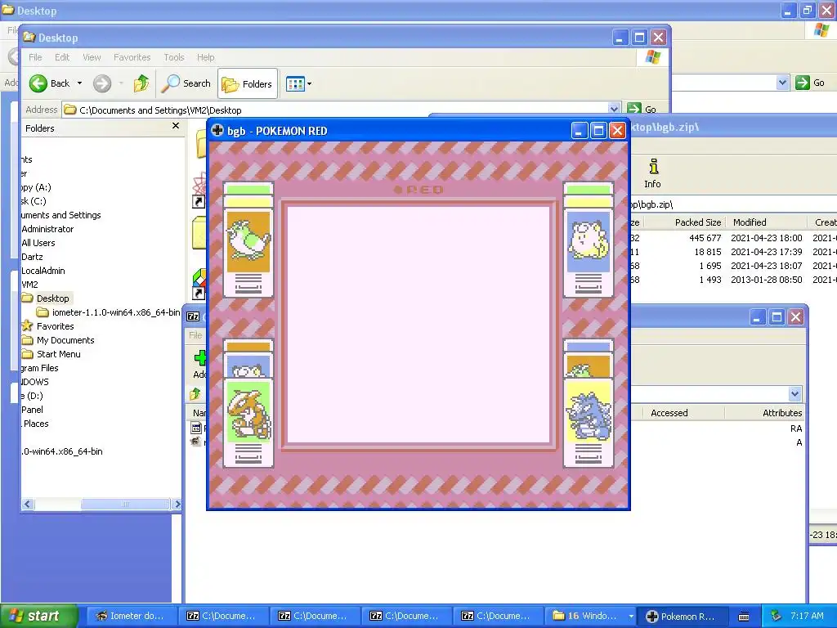Open Search in explorer toolbar
The image size is (837, 628).
186,83
